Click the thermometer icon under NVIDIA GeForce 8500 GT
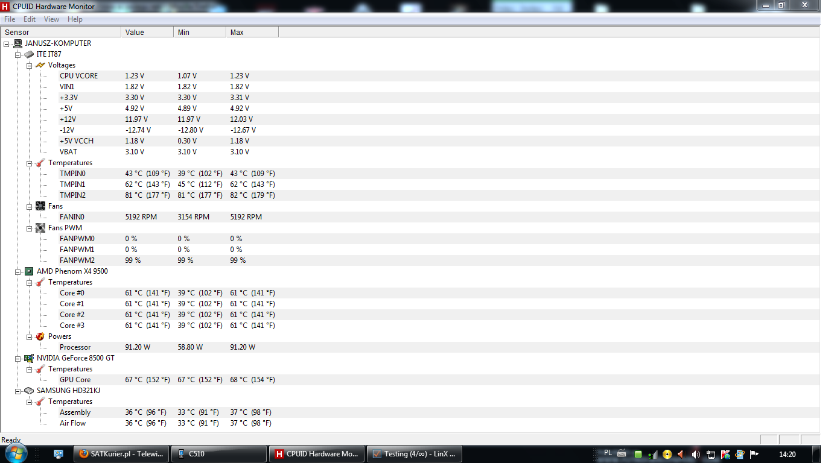The height and width of the screenshot is (463, 834). (x=40, y=369)
